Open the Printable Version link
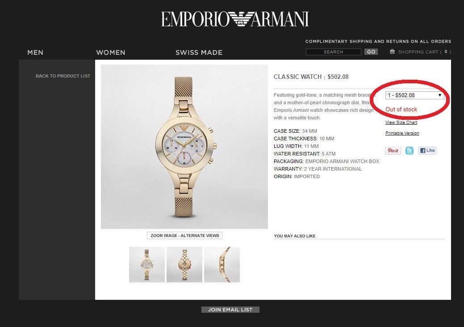Viewport: 464px width, 327px height. pos(402,133)
